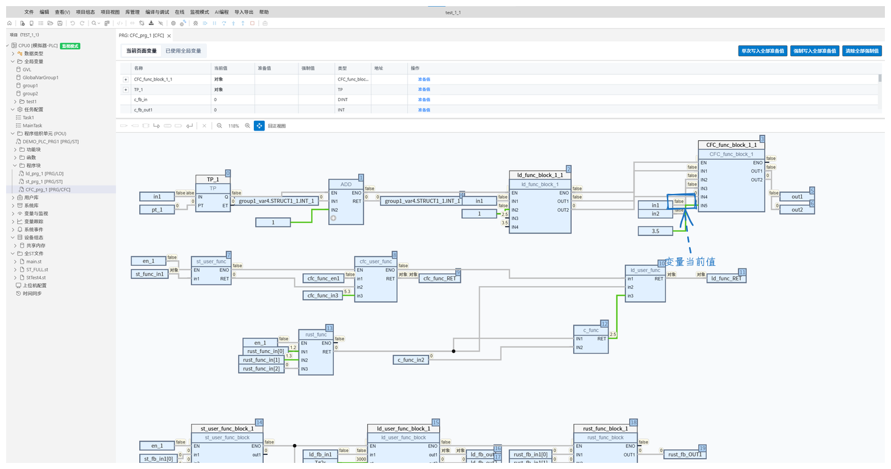Open the 编译与调试 menu

(157, 12)
